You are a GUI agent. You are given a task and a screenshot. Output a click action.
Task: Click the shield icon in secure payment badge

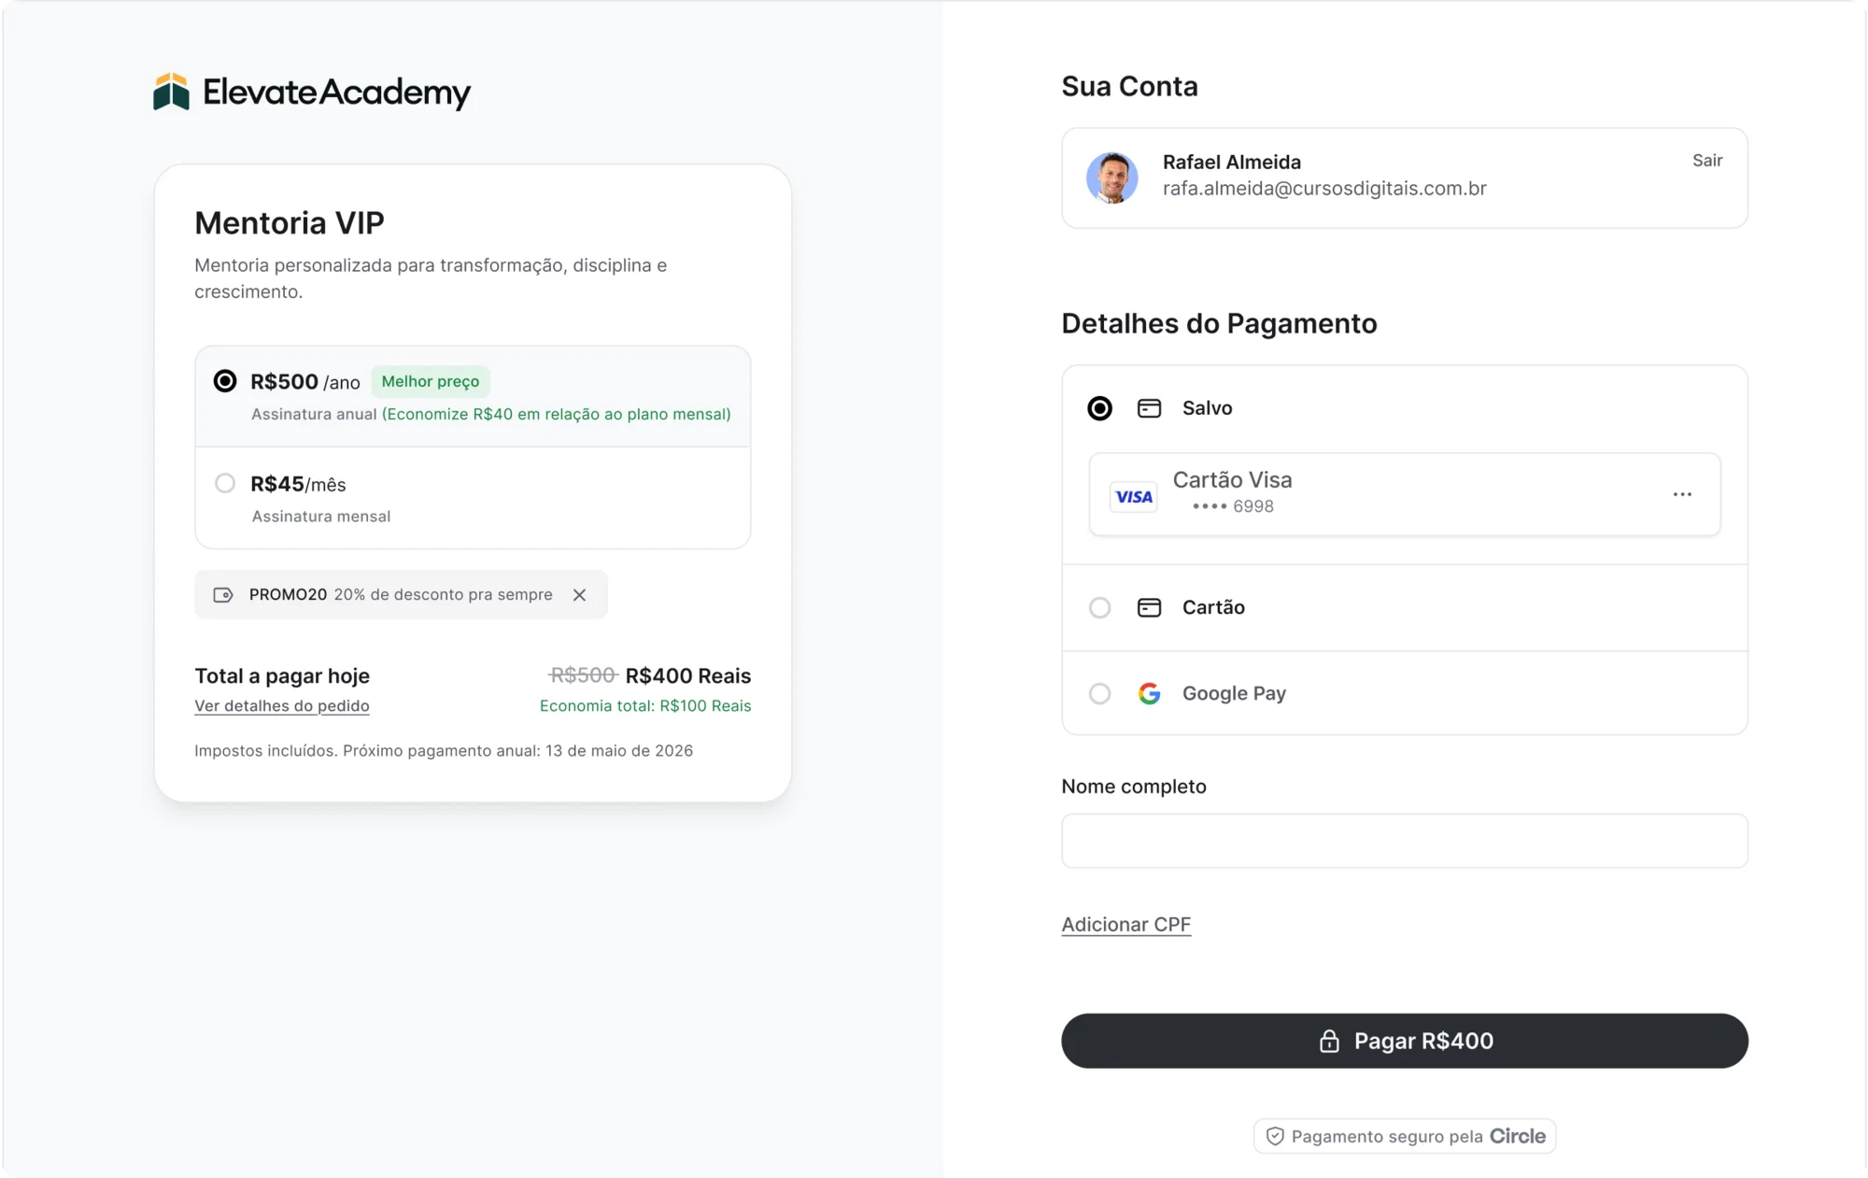(1275, 1136)
